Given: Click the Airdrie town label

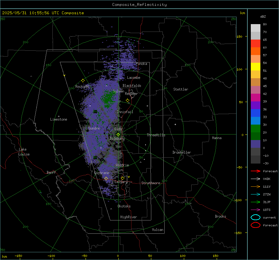Looking at the screenshot, I should click(122, 165).
